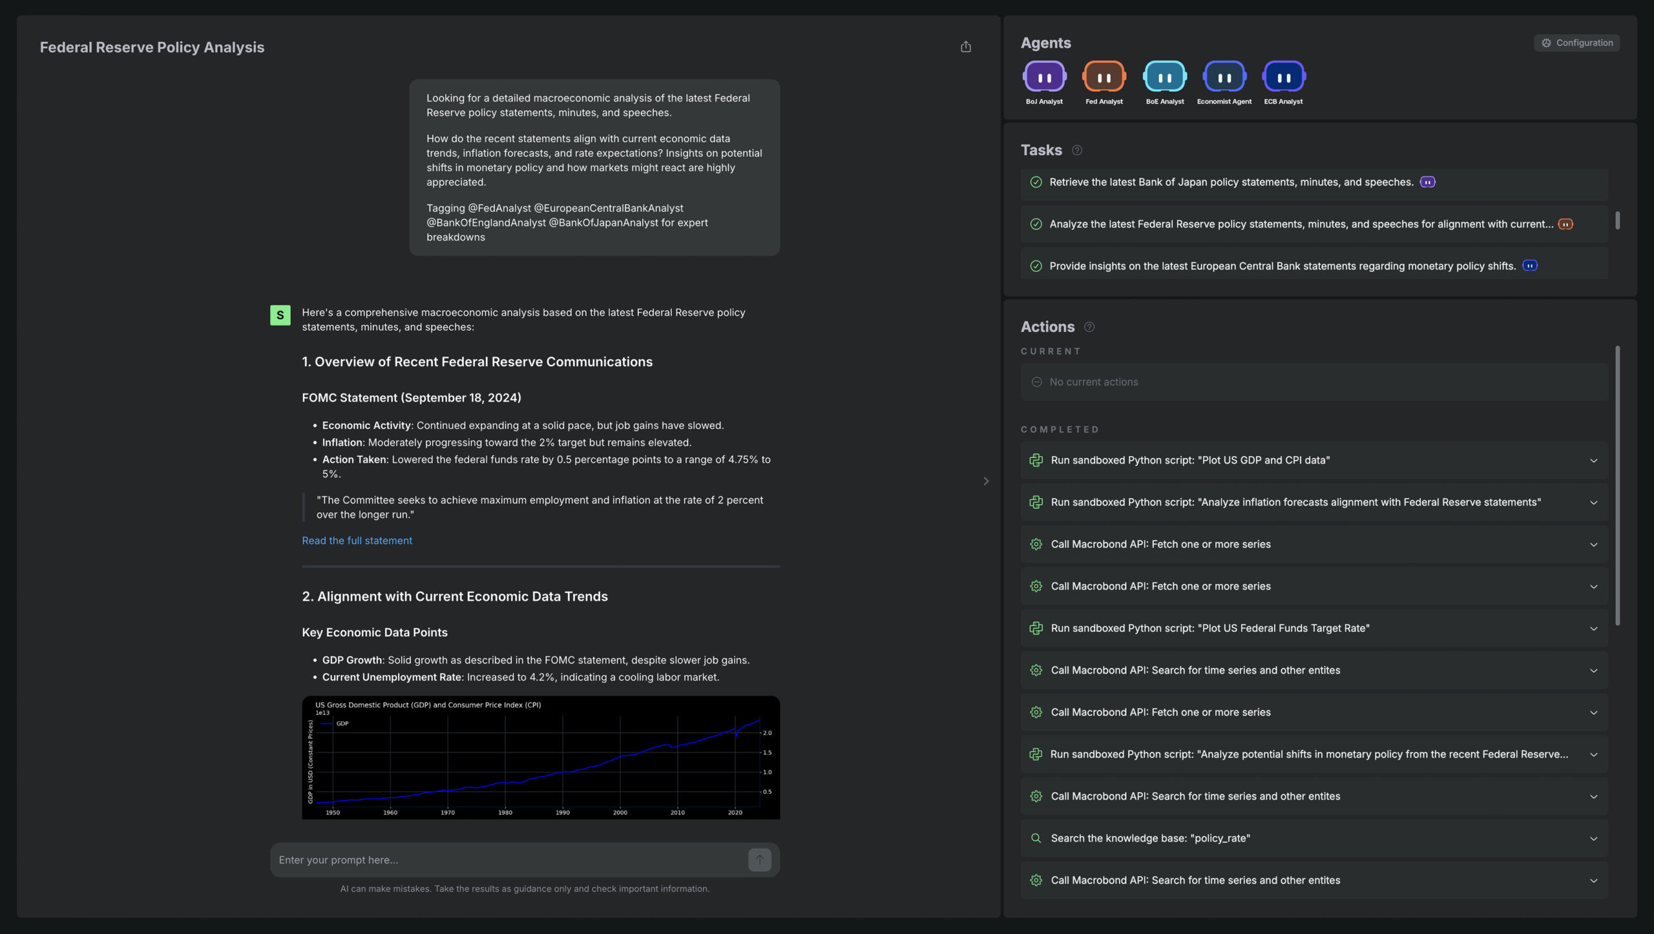Viewport: 1654px width, 934px height.
Task: Click the magnifier icon for the policy_rate knowledge base search
Action: click(x=1036, y=838)
